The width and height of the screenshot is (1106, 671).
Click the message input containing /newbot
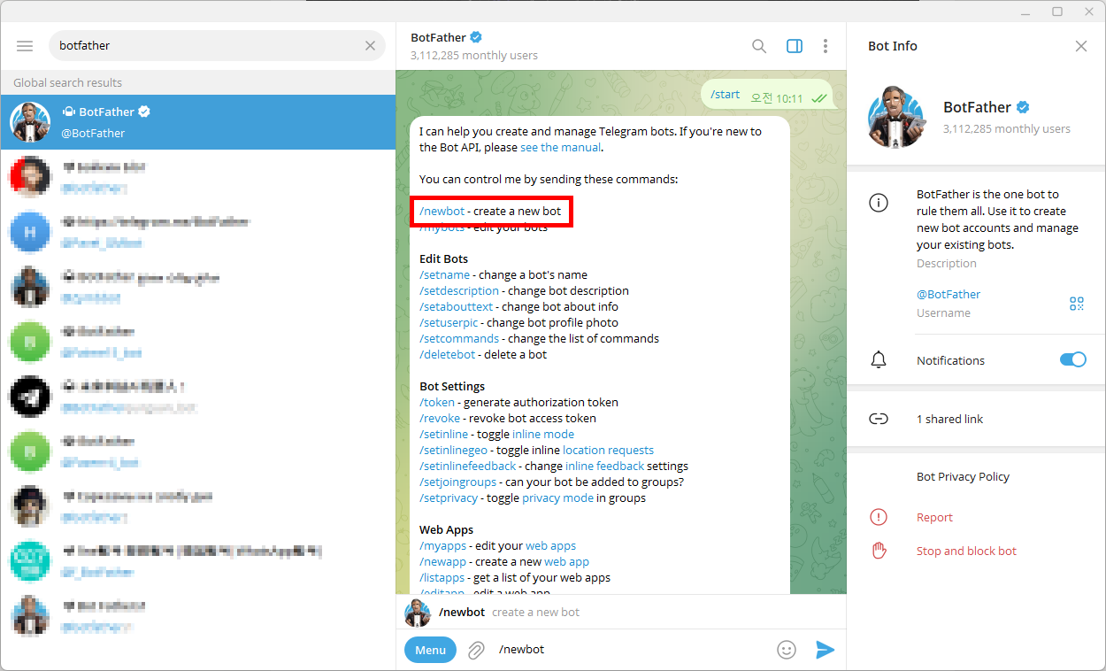click(x=633, y=650)
